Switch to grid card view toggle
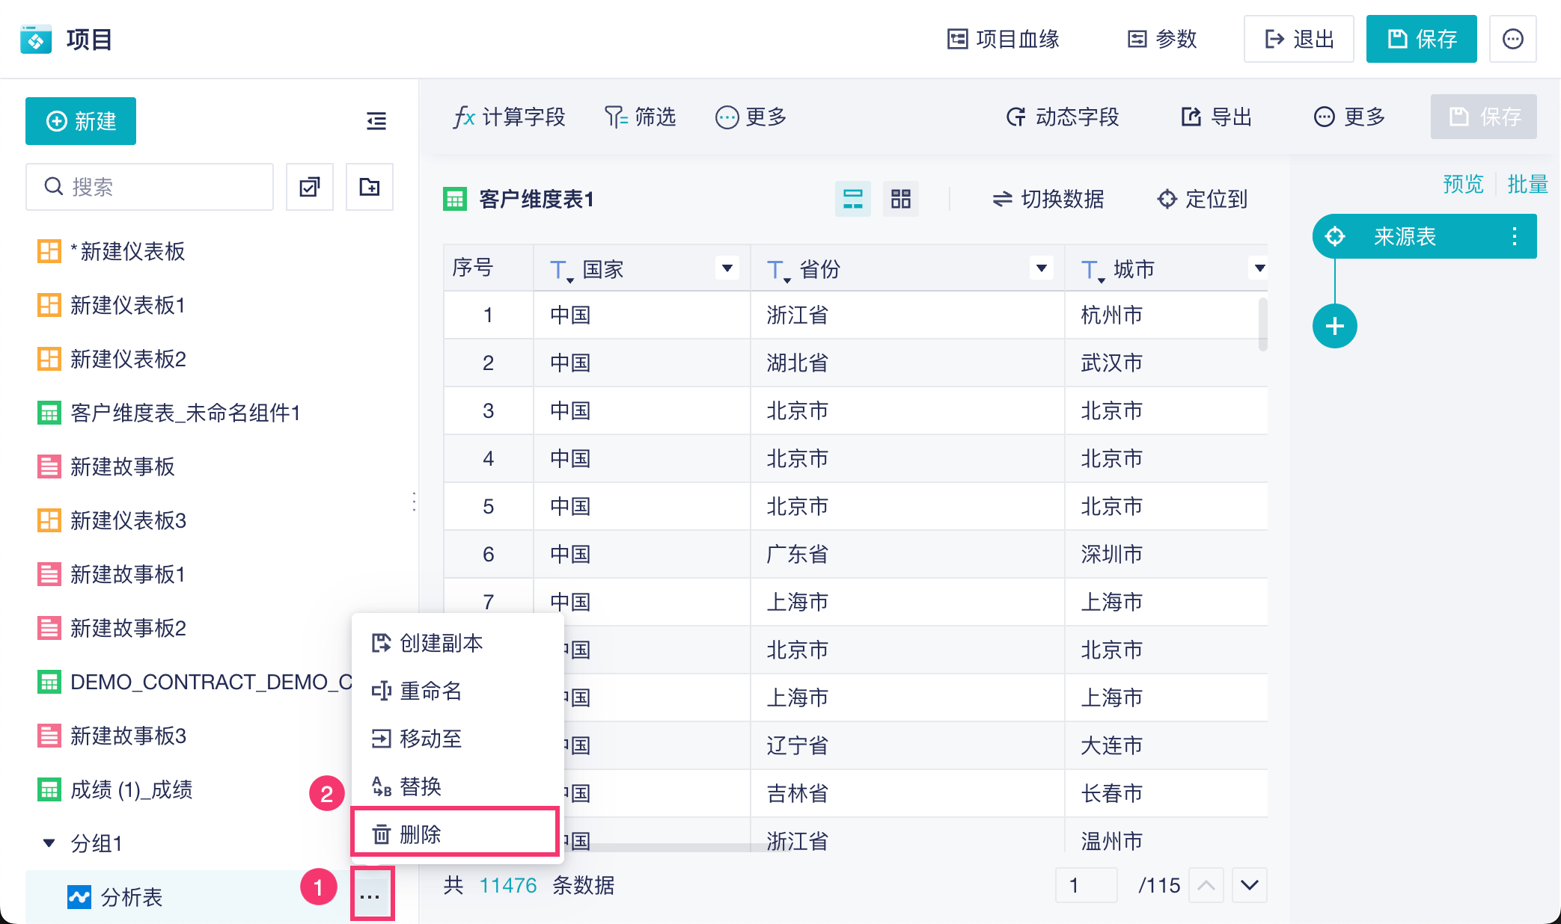 tap(901, 199)
